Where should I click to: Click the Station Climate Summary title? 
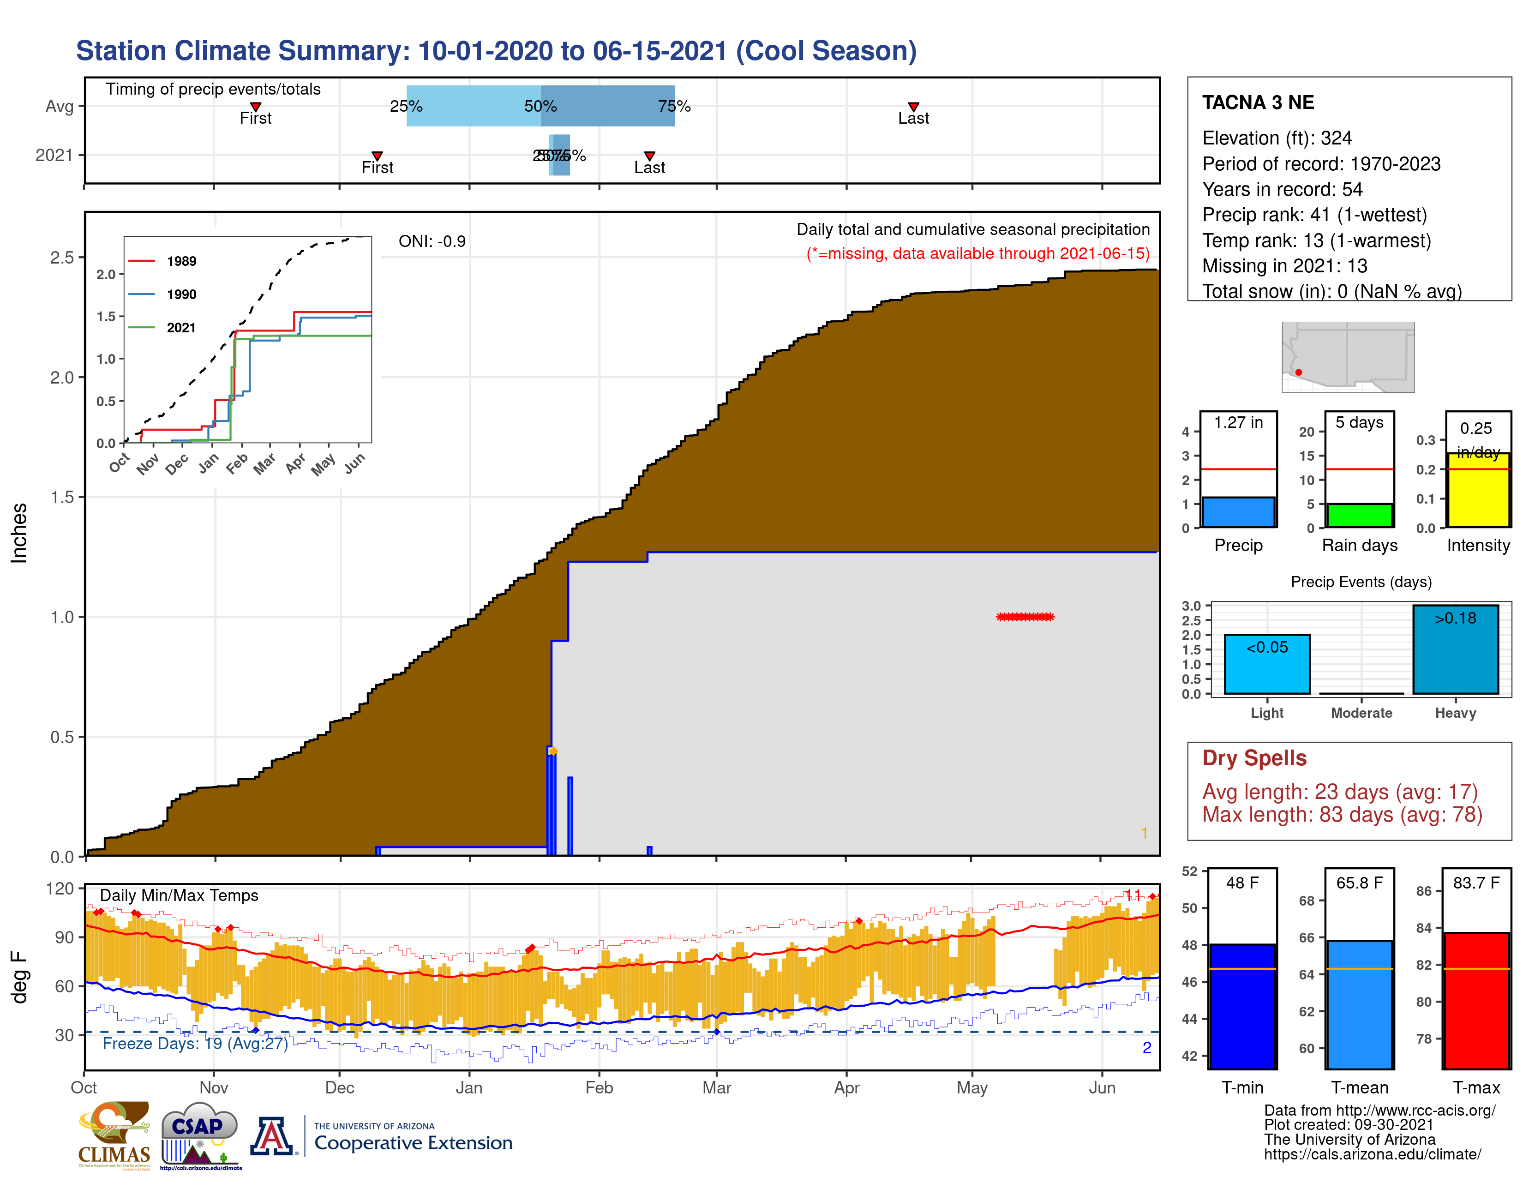[x=497, y=51]
